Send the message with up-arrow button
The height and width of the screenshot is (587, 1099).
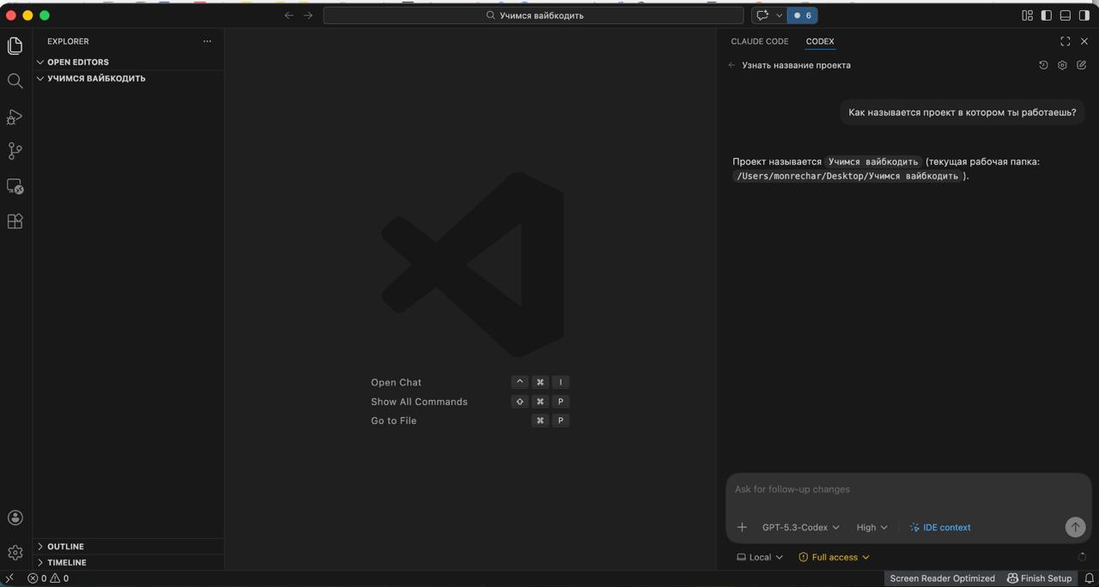pyautogui.click(x=1075, y=527)
